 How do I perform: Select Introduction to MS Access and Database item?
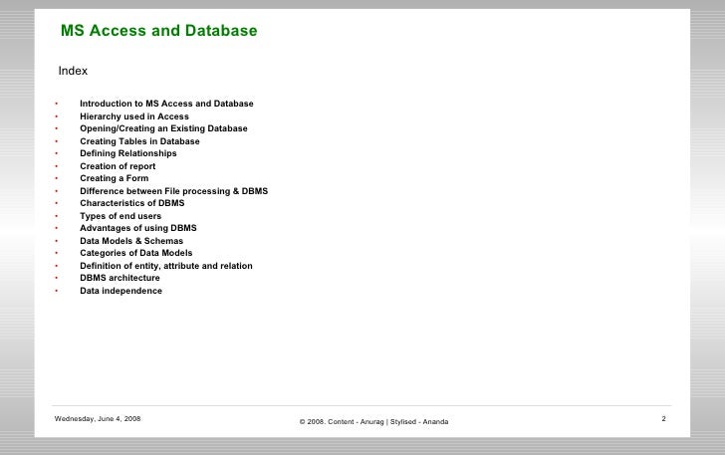pyautogui.click(x=166, y=104)
